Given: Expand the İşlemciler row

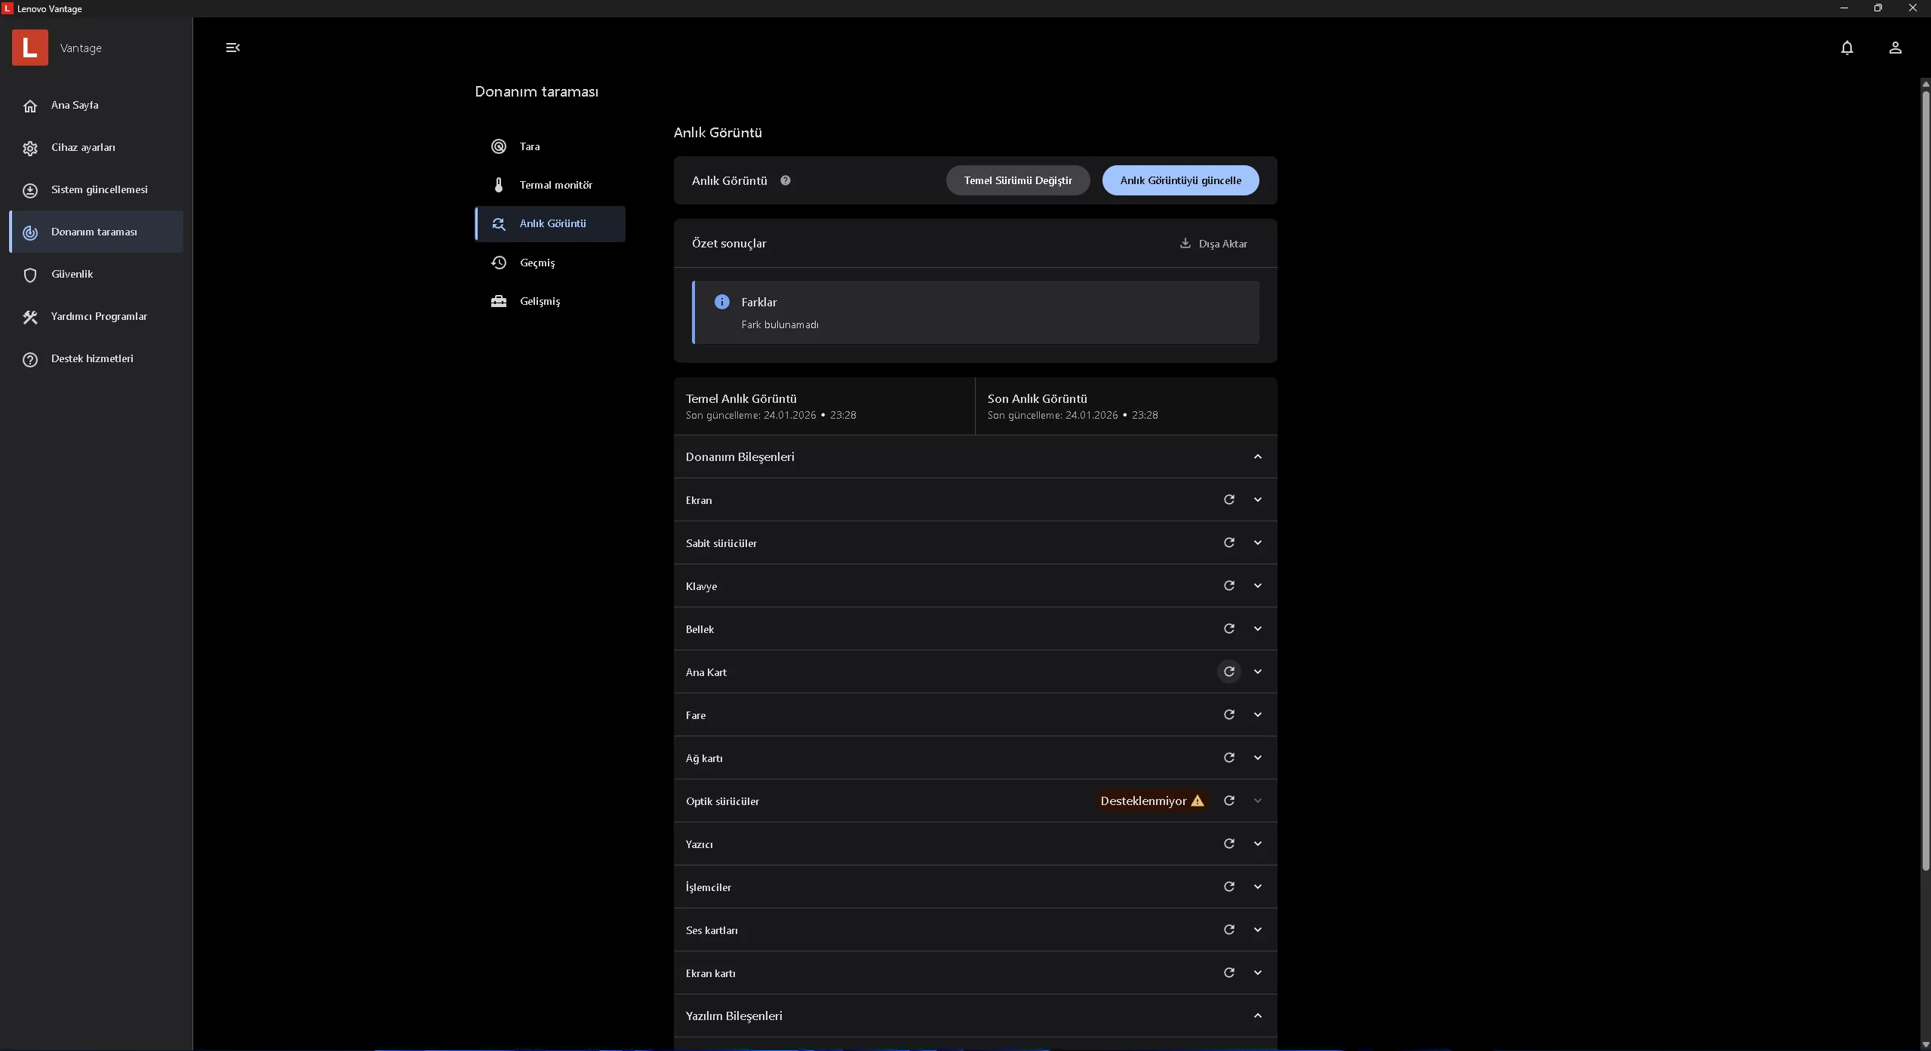Looking at the screenshot, I should click(1257, 887).
